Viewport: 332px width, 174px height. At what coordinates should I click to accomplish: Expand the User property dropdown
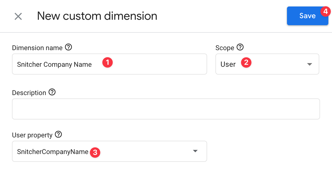point(109,151)
